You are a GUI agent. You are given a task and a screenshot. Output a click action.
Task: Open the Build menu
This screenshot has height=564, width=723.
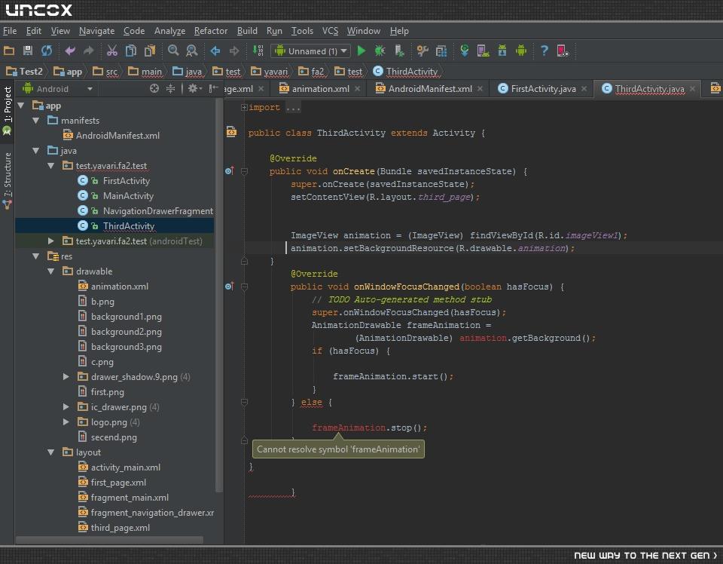tap(247, 31)
